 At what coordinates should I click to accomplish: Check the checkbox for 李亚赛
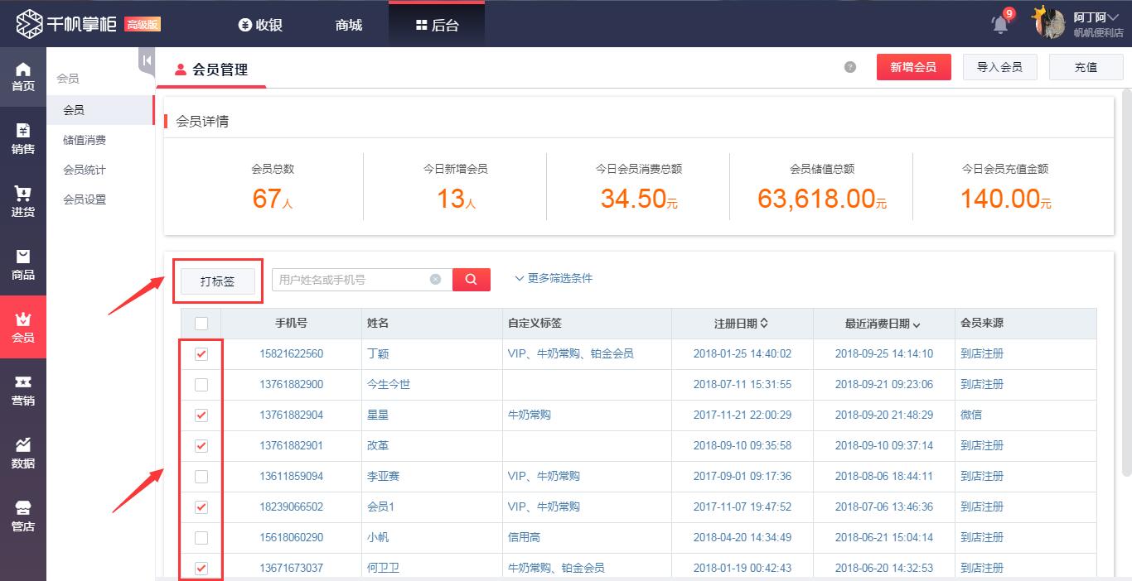click(x=201, y=477)
